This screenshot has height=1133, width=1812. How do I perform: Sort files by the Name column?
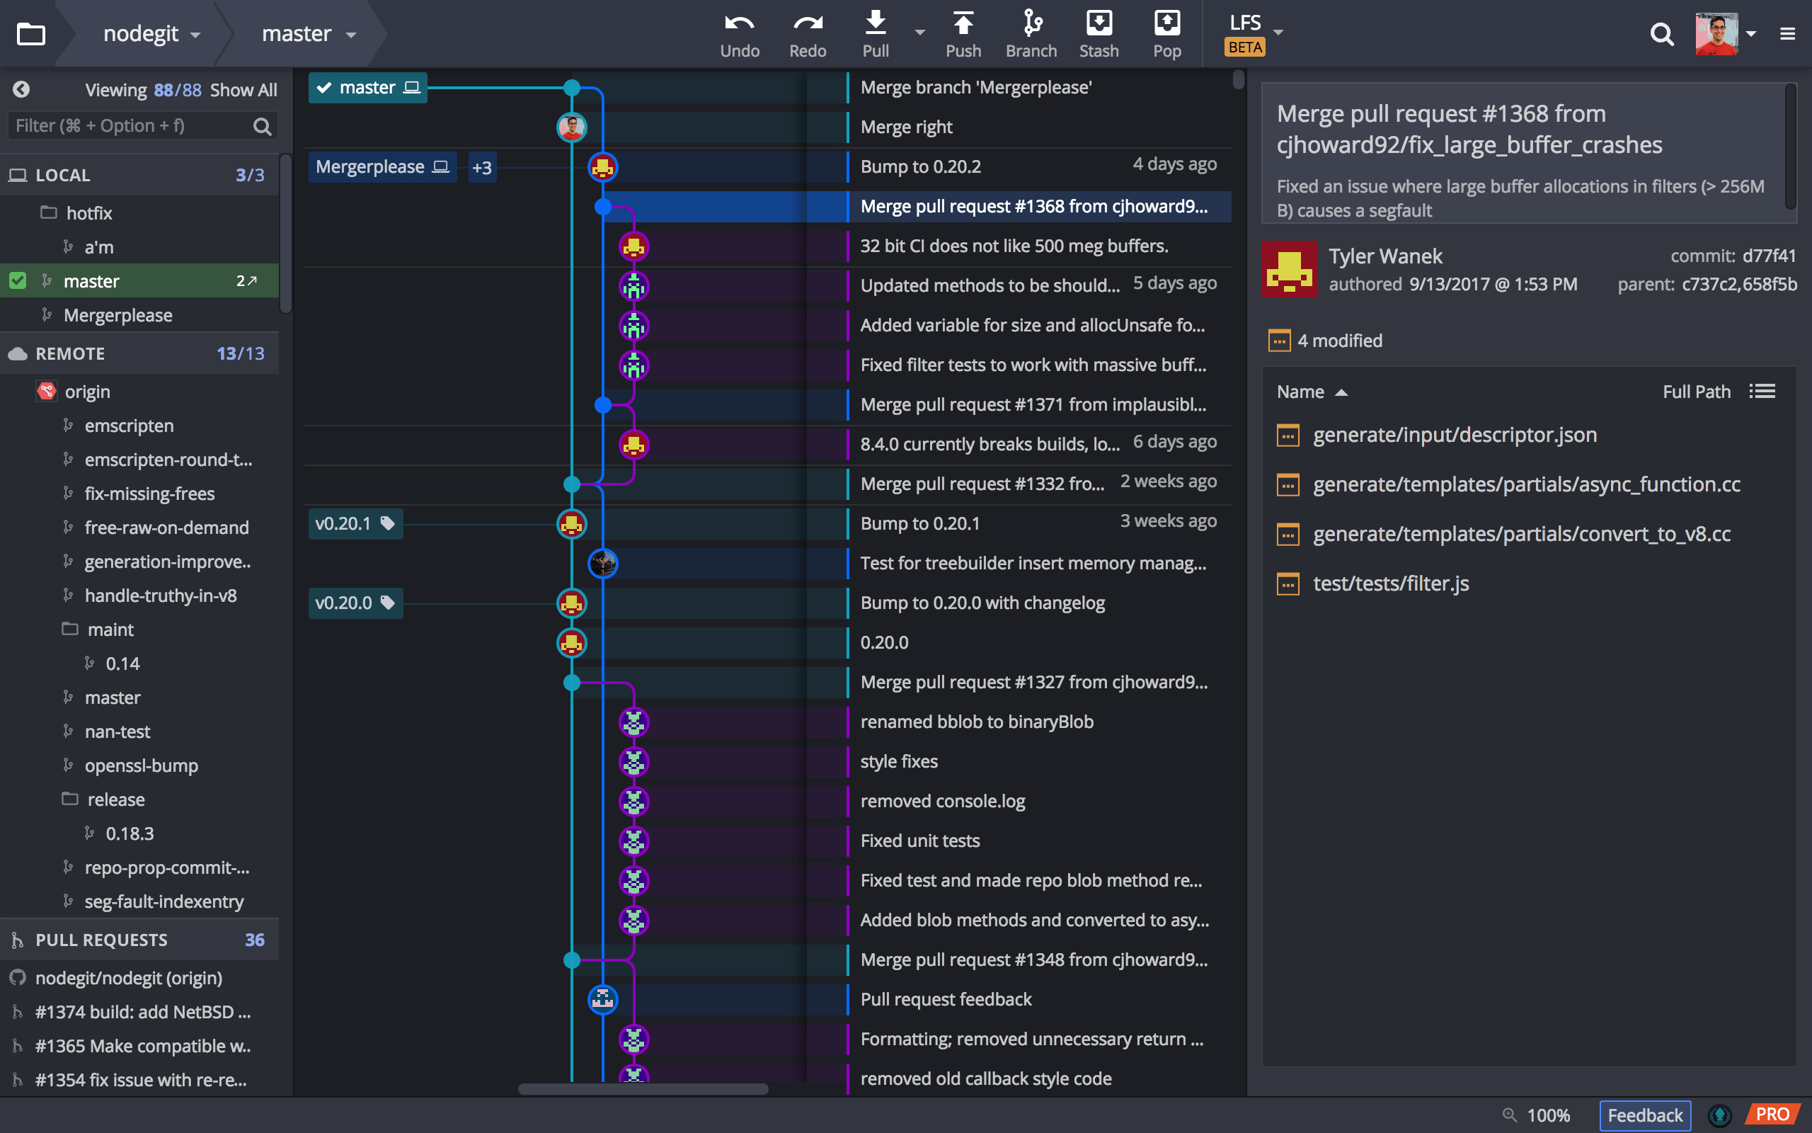[x=1312, y=391]
